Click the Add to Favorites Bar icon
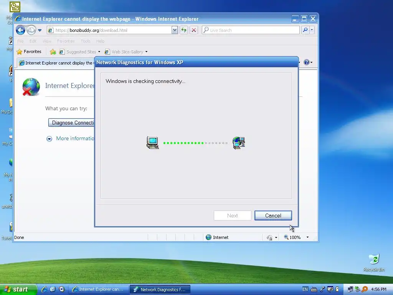393x295 pixels. pos(53,52)
